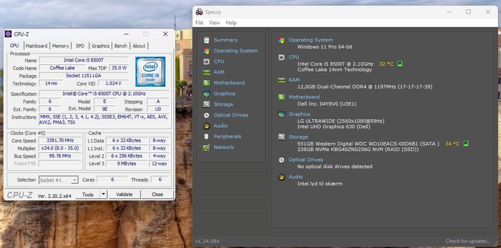Click the Graphics monitor icon in Speccy sidebar

pyautogui.click(x=207, y=93)
